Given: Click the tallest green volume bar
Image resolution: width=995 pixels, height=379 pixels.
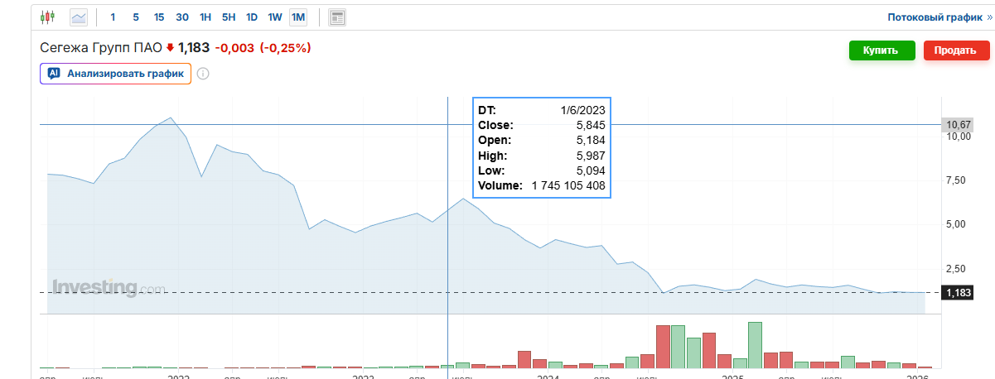Looking at the screenshot, I should click(x=754, y=345).
